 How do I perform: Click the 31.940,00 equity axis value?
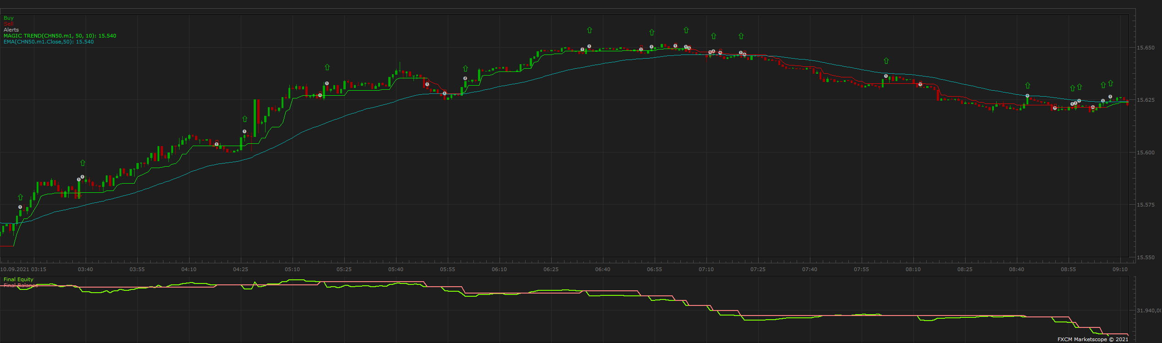coord(1149,310)
